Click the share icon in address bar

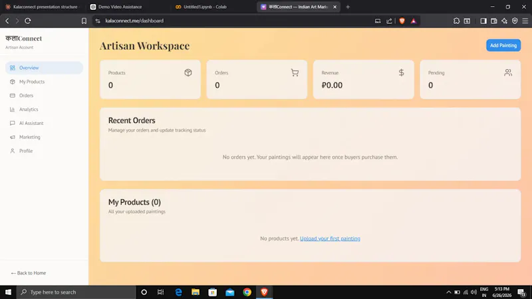389,21
